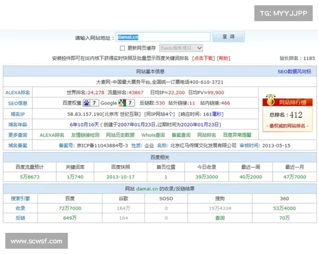Click 360 index count 53万4000
The width and height of the screenshot is (318, 254).
(285, 208)
